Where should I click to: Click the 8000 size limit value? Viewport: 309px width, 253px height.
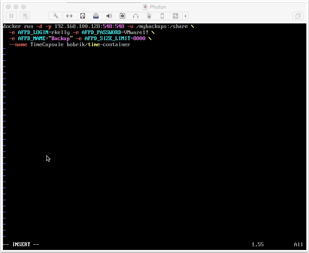click(139, 38)
